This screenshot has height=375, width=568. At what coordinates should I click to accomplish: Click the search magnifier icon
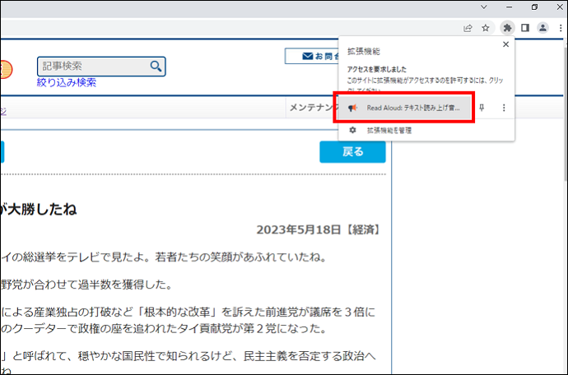click(x=156, y=66)
